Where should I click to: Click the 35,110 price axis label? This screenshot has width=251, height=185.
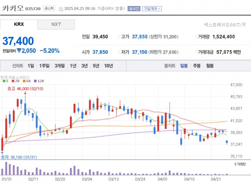pos(236,156)
